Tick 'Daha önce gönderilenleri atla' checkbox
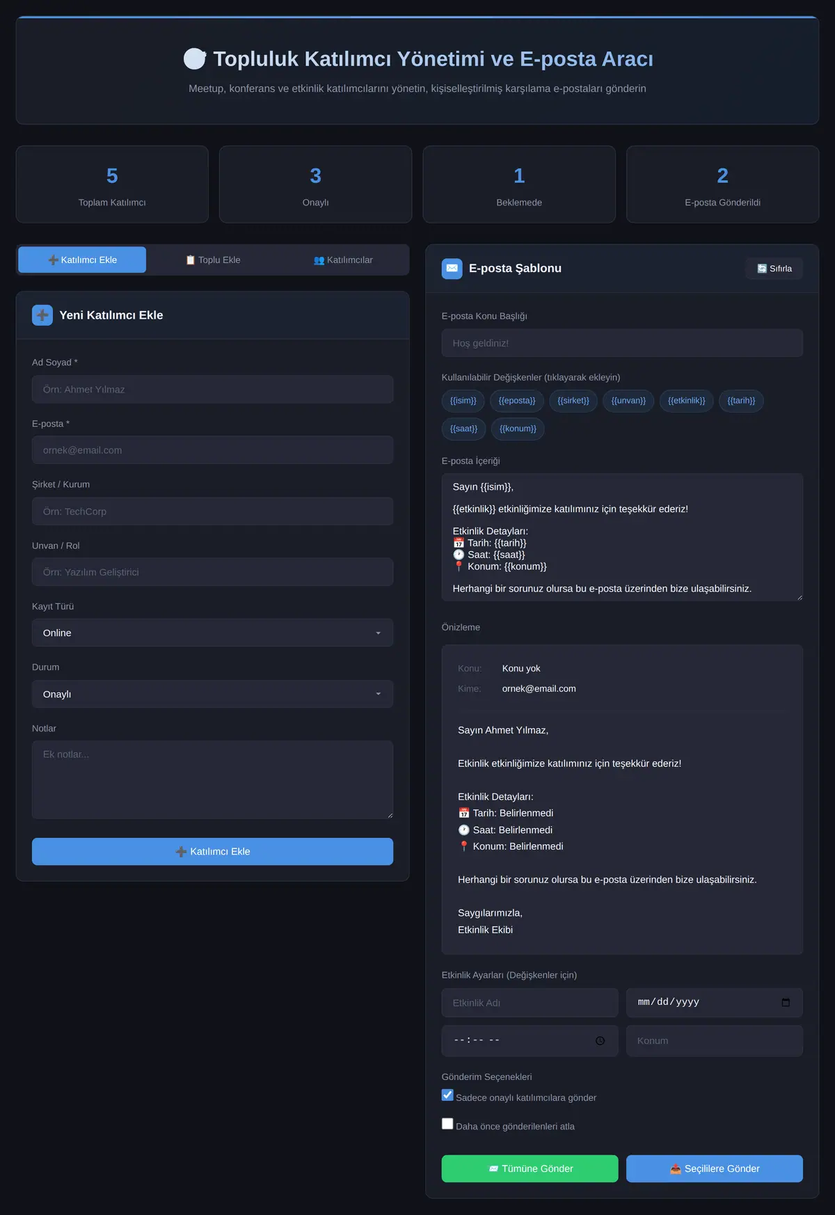The image size is (835, 1215). click(447, 1124)
